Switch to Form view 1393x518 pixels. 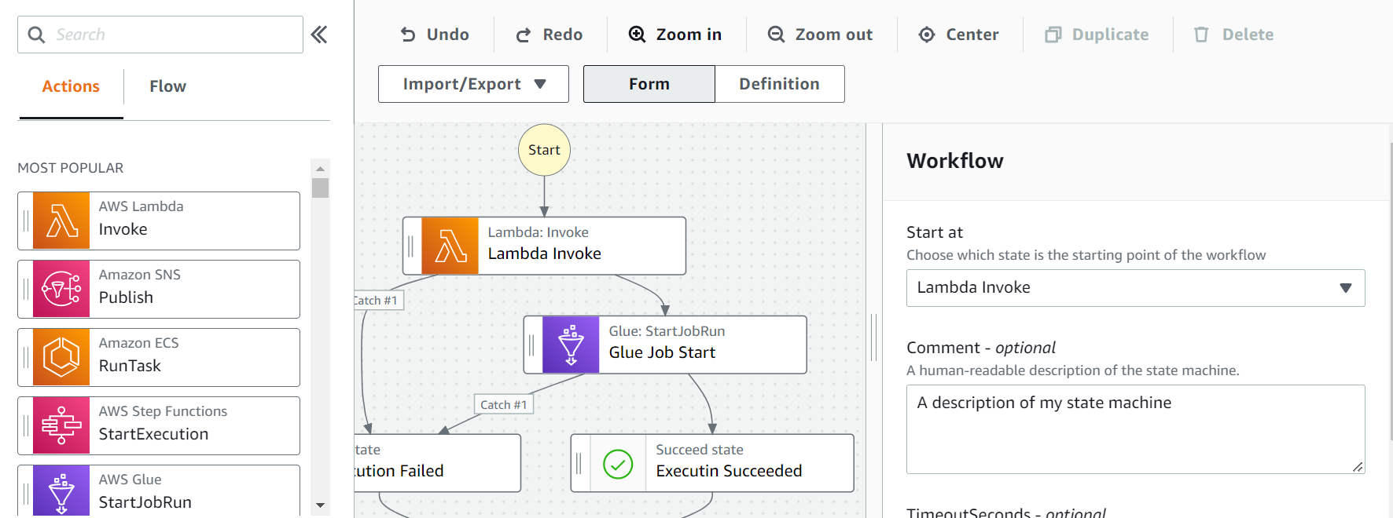coord(649,84)
